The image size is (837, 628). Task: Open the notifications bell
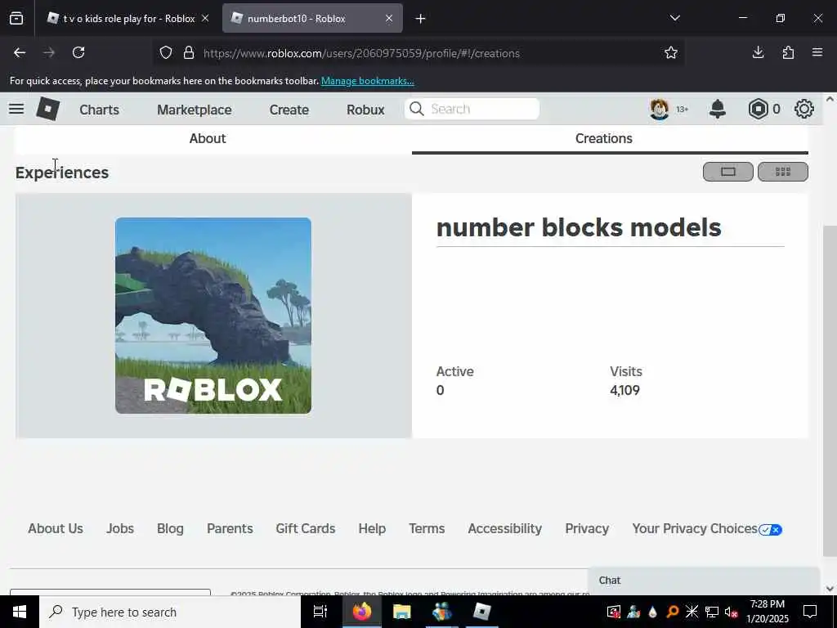pos(718,109)
